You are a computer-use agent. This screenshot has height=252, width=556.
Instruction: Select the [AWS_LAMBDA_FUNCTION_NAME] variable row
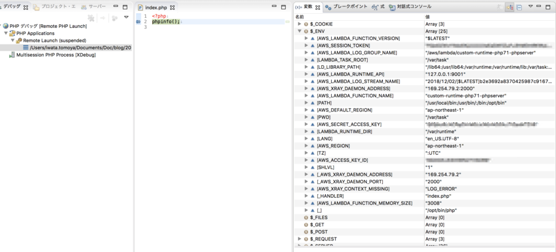click(355, 95)
